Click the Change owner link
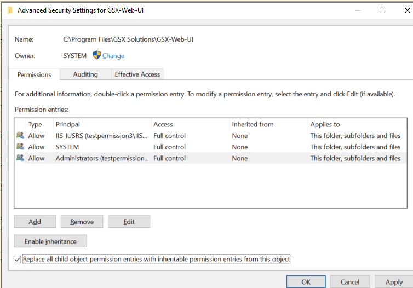The width and height of the screenshot is (413, 288). coord(113,56)
